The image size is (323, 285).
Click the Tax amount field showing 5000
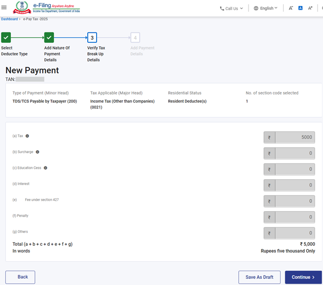pyautogui.click(x=294, y=137)
